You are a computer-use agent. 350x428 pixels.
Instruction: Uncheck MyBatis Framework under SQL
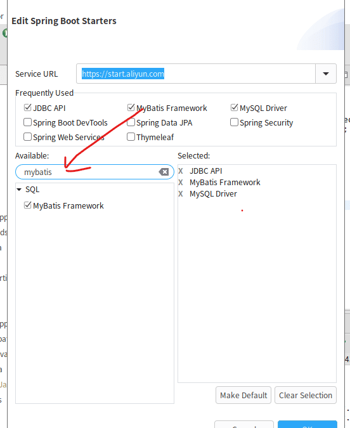pyautogui.click(x=27, y=205)
